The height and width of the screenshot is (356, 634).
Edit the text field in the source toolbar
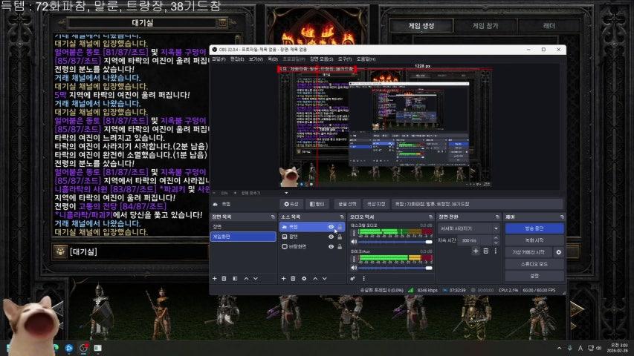[x=476, y=204]
